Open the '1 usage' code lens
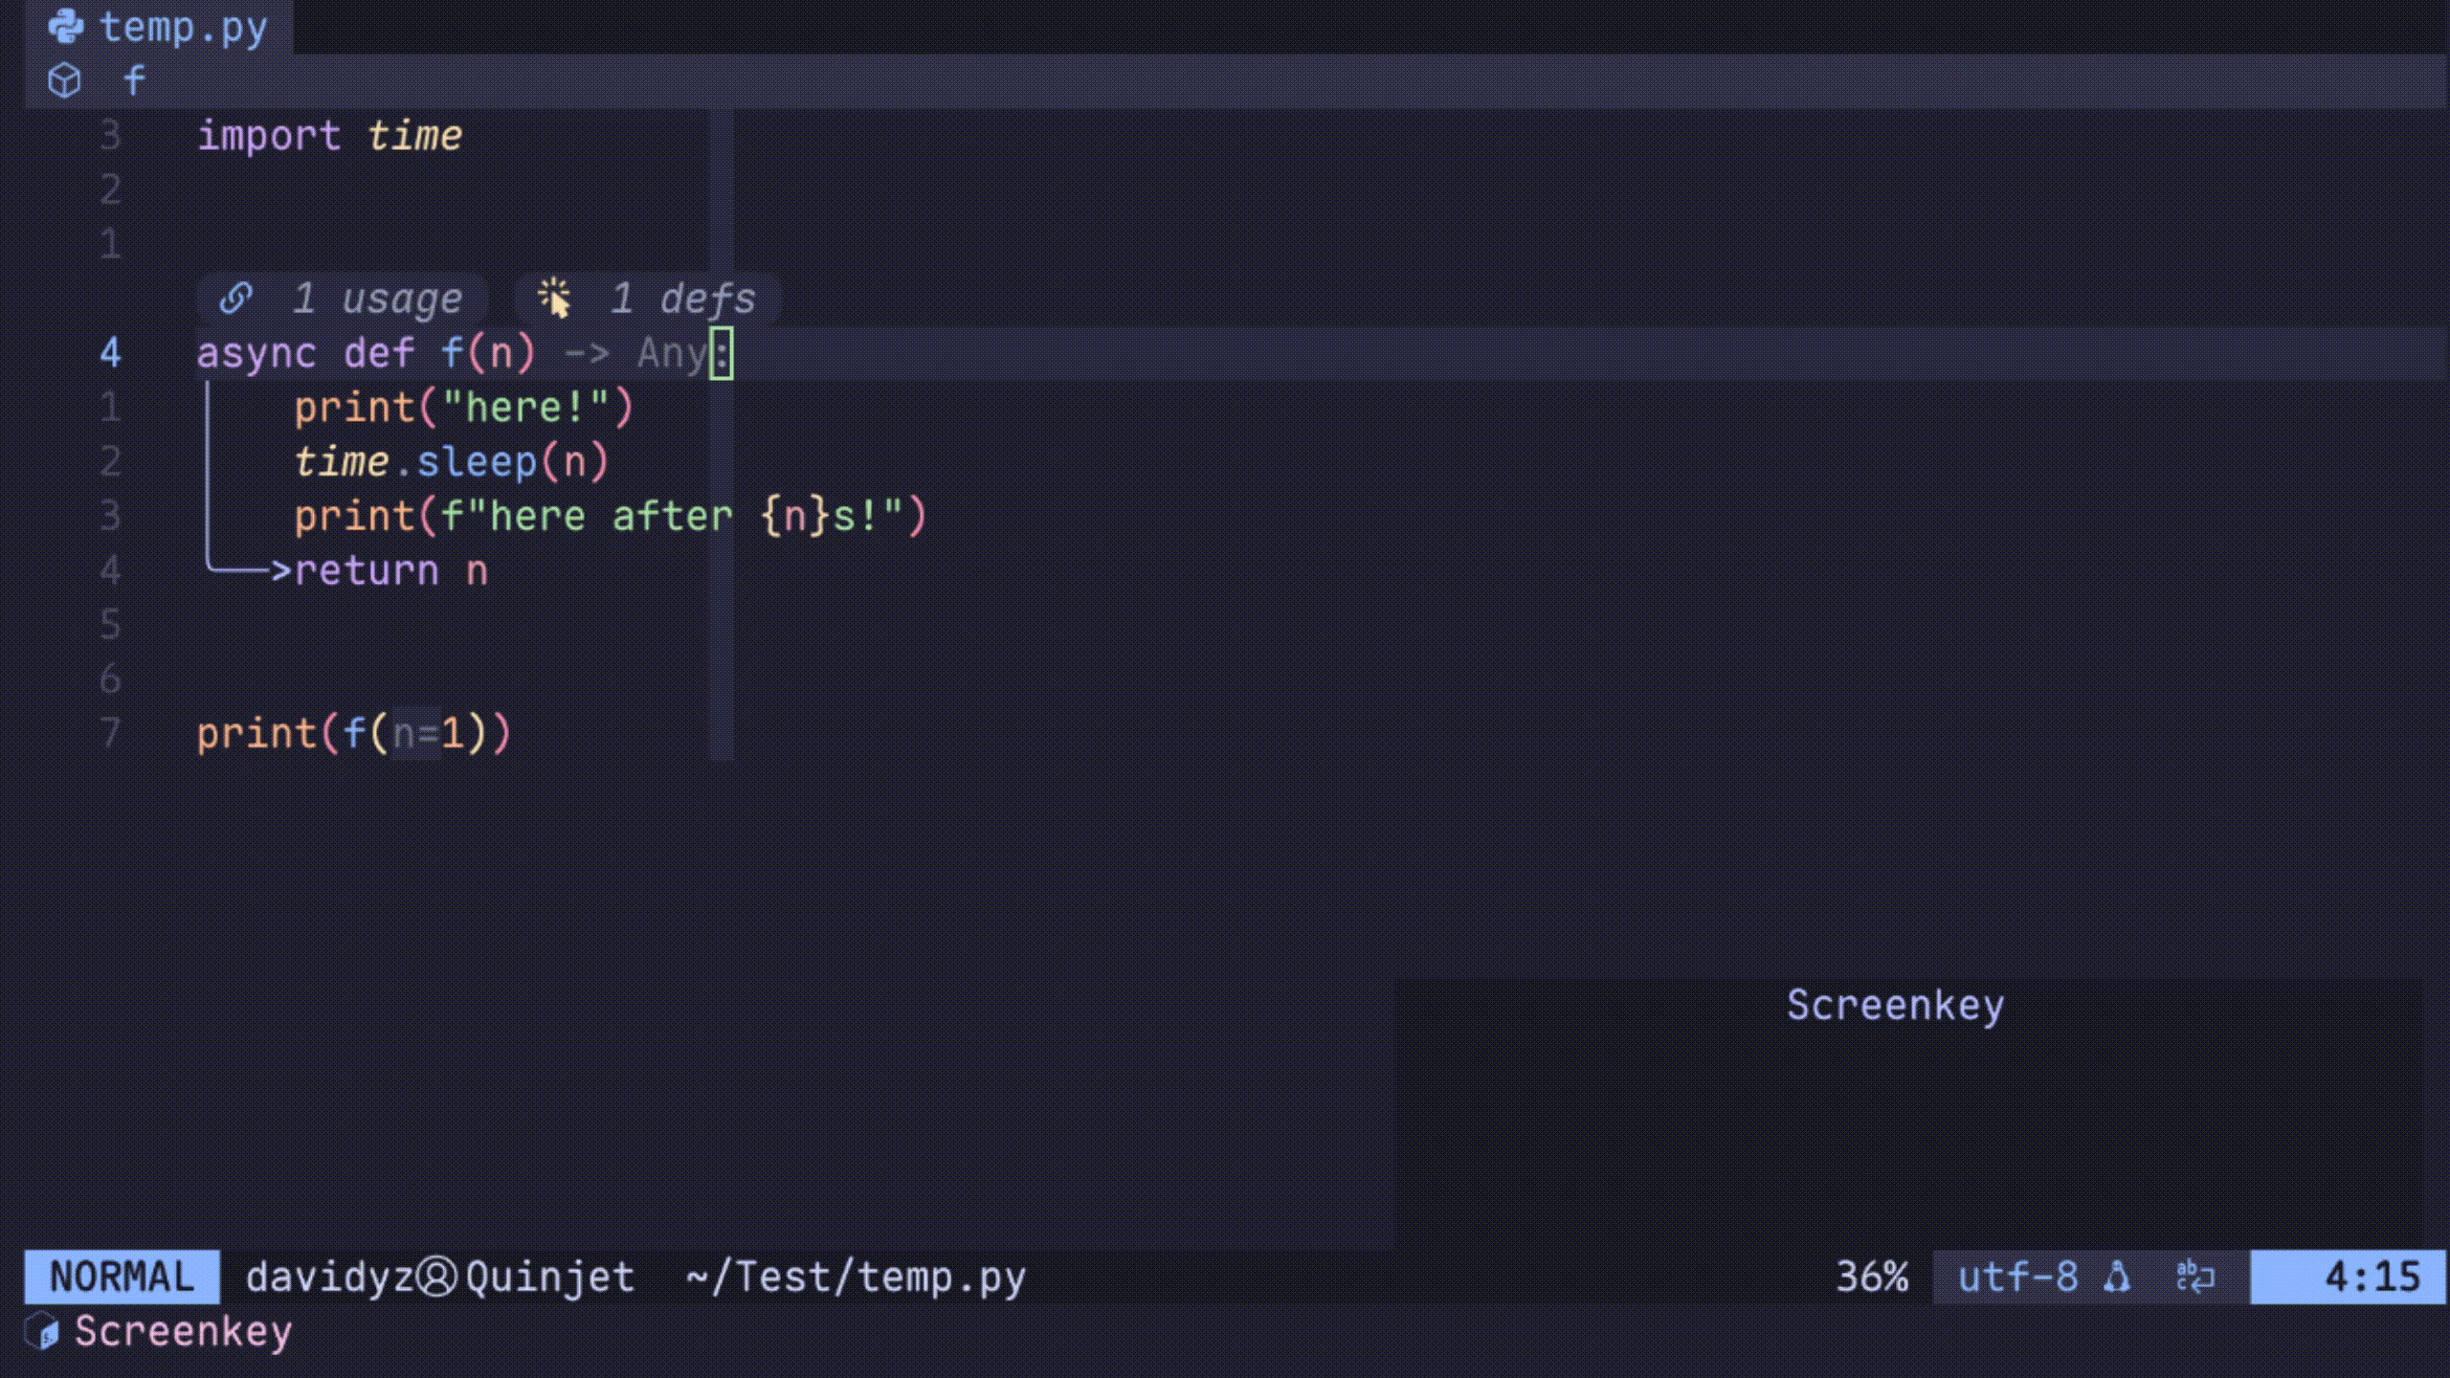The height and width of the screenshot is (1378, 2450). tap(376, 299)
